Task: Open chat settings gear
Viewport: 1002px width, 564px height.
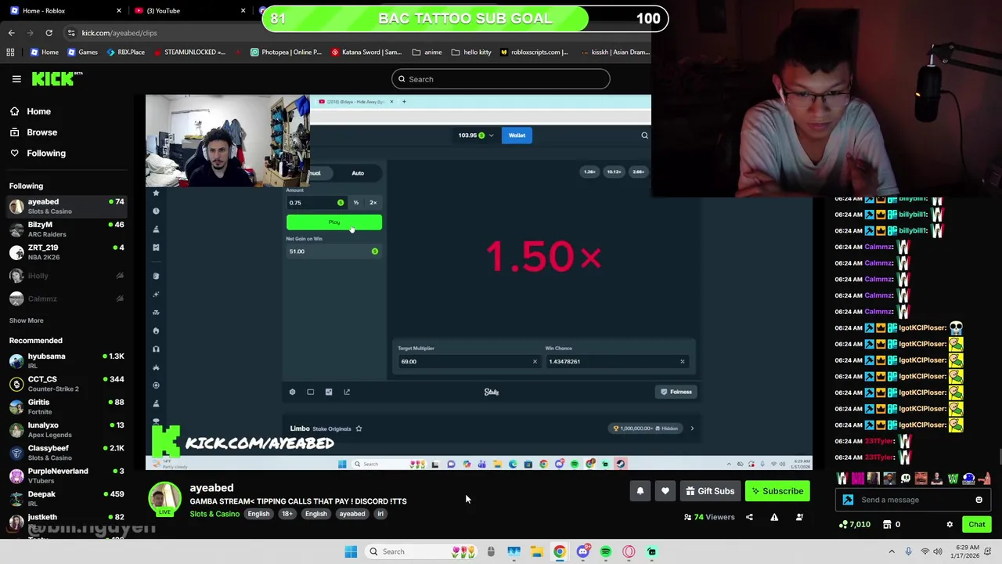Action: click(950, 525)
